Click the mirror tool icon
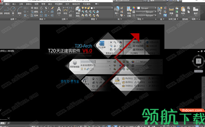This screenshot has height=127, width=205. 41,12
